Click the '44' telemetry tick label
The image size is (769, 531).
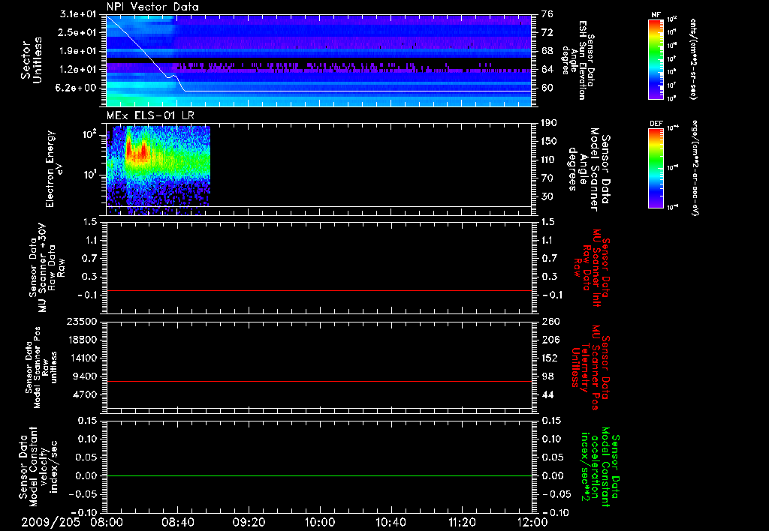[x=547, y=394]
